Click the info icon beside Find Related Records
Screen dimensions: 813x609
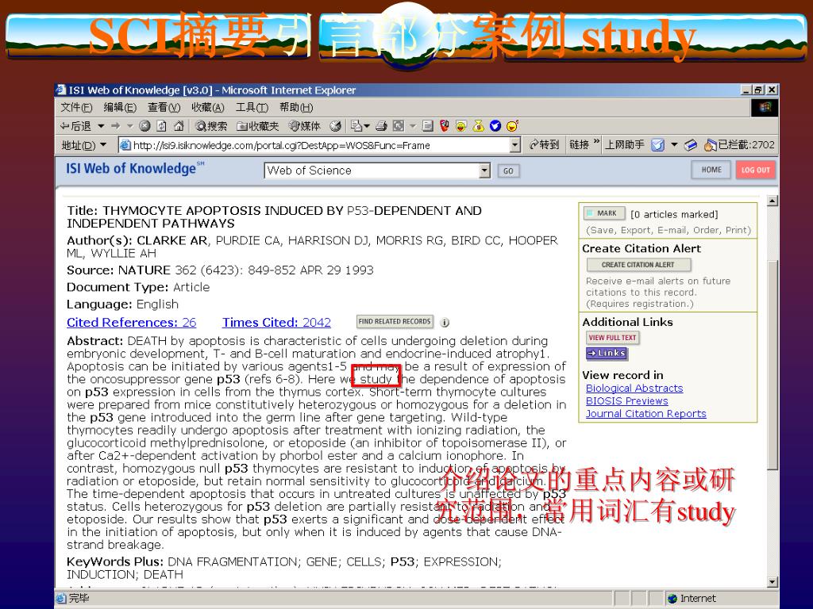click(x=445, y=323)
